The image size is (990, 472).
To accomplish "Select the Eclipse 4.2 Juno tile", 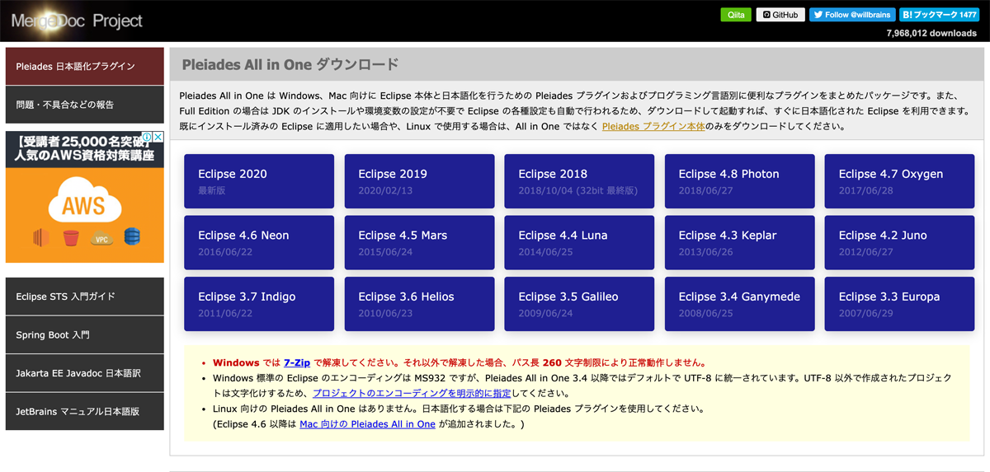I will [899, 243].
